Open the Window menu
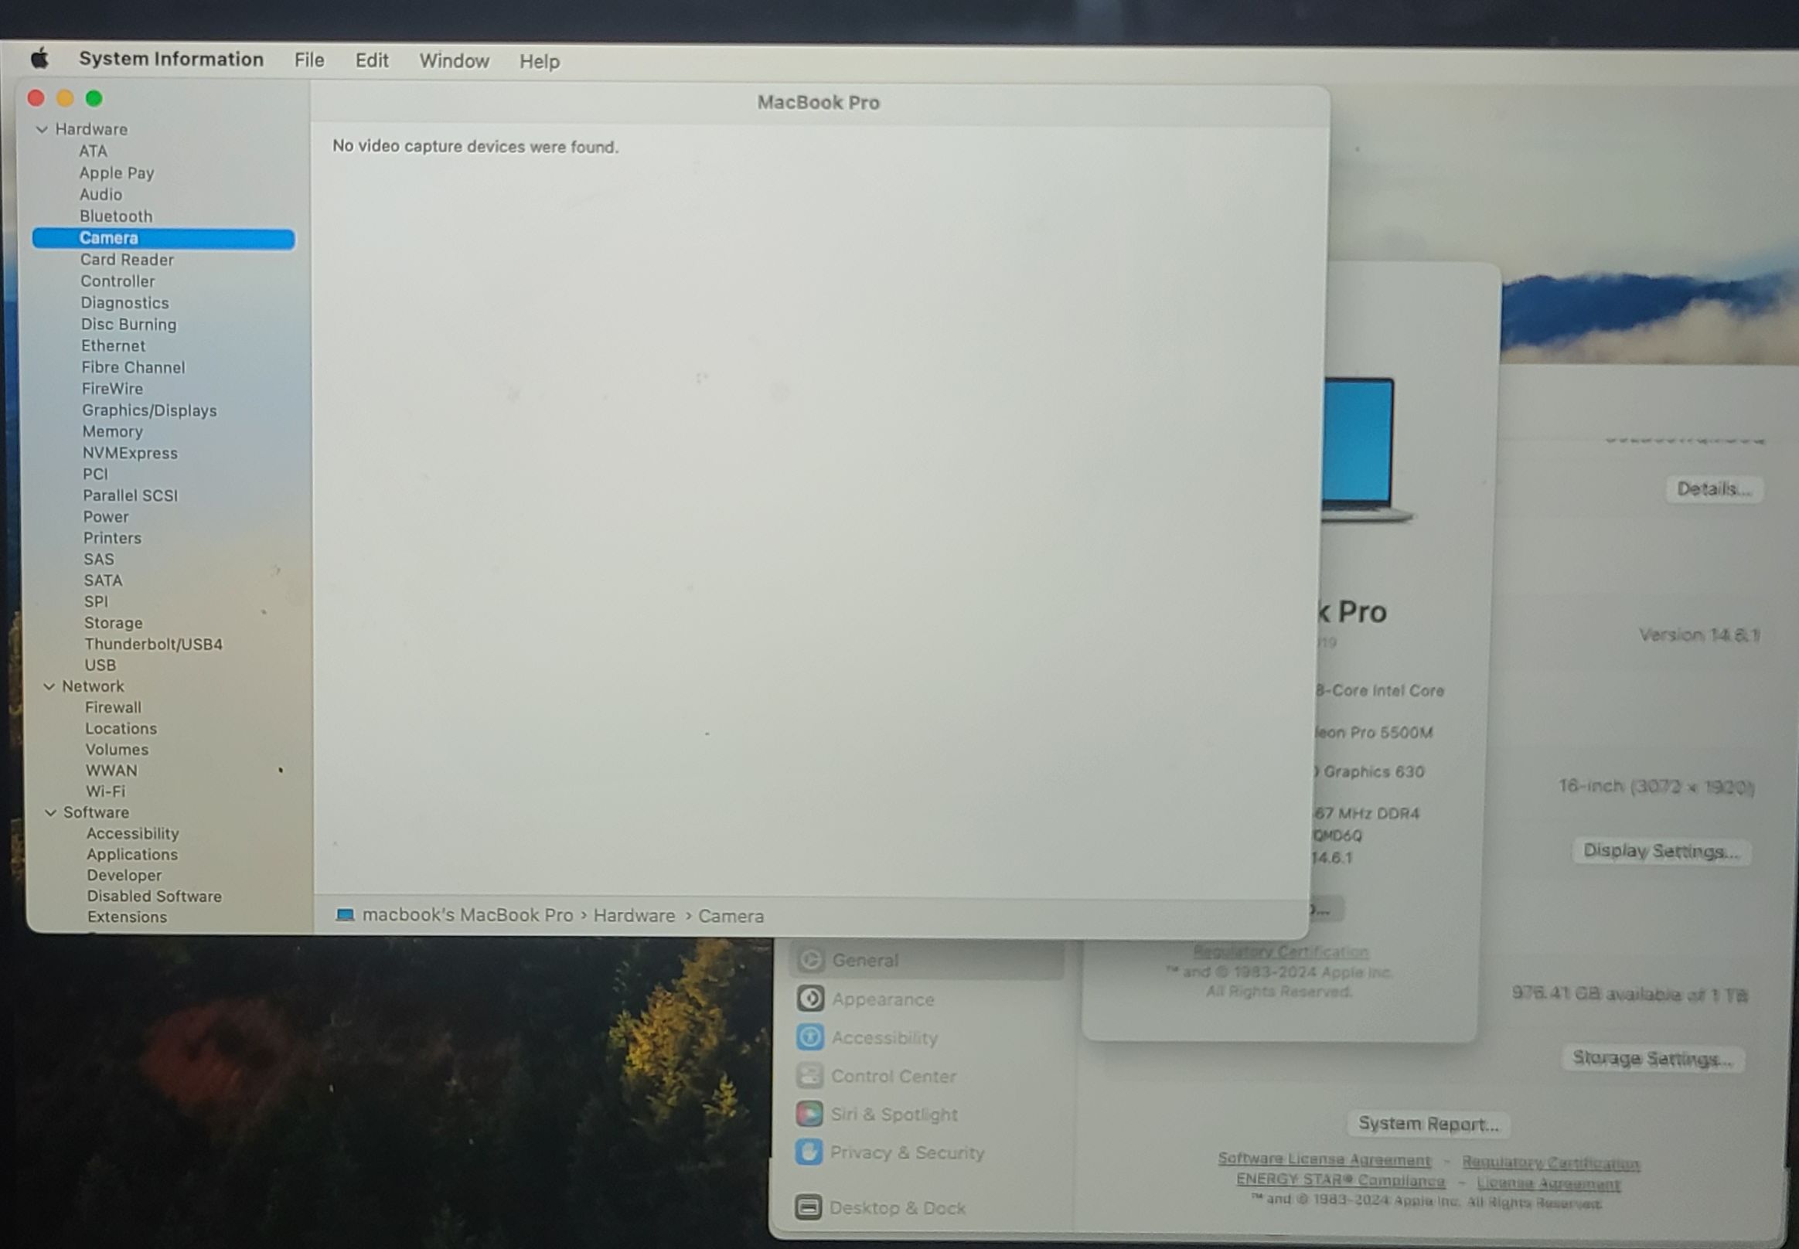 tap(454, 61)
